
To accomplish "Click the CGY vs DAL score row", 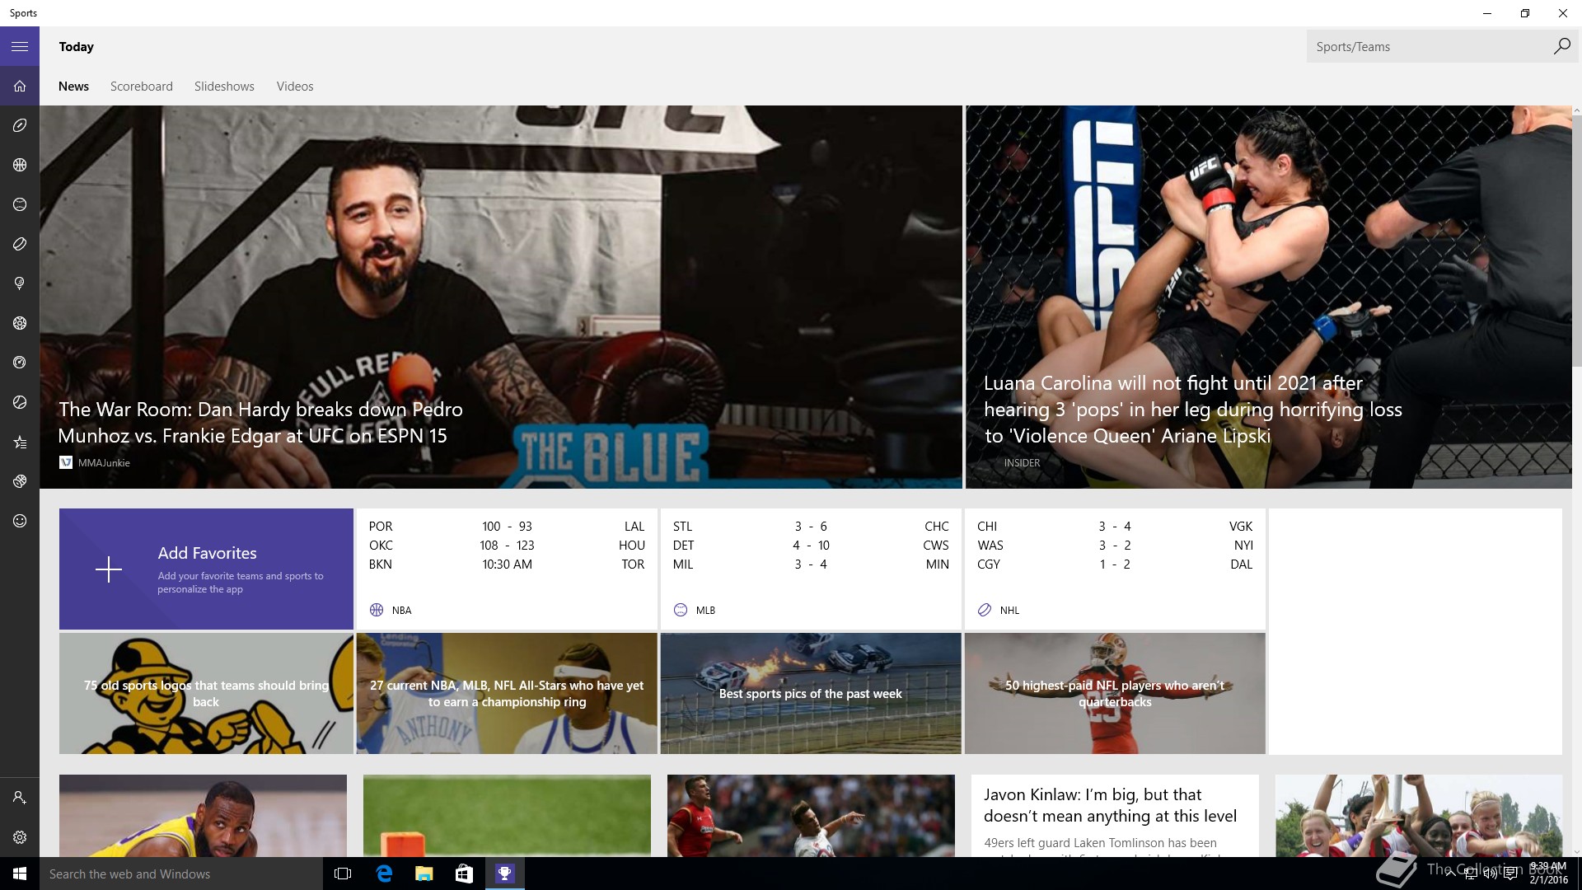I will tap(1115, 564).
